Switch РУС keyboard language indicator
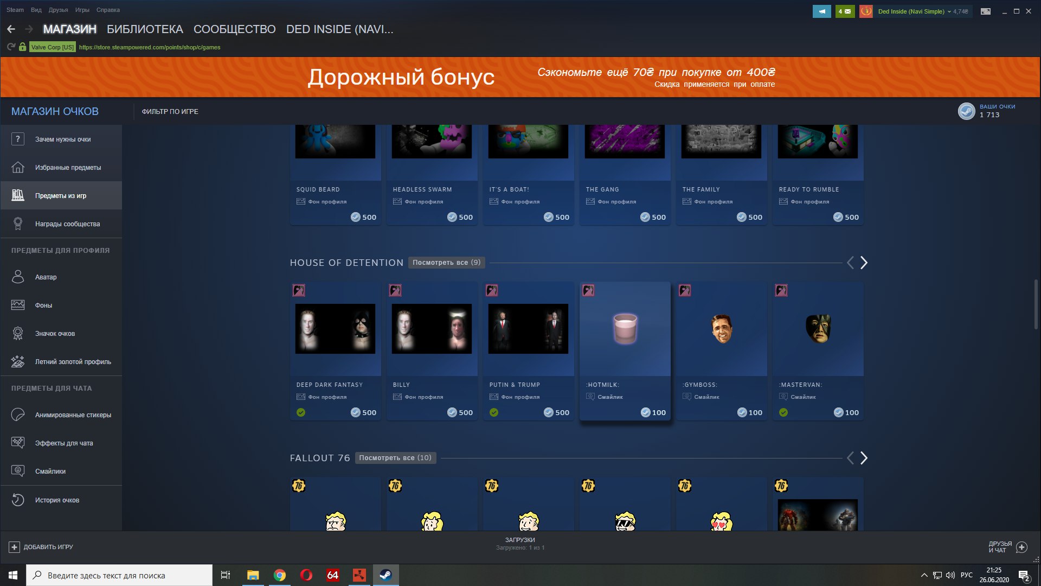 tap(967, 575)
